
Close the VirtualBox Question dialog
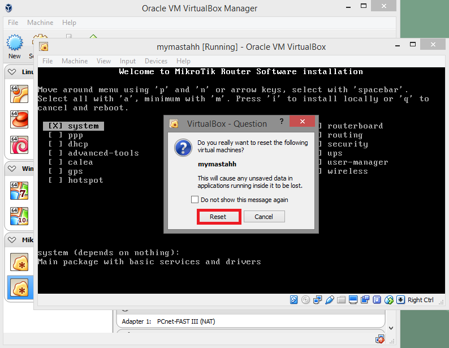point(302,121)
